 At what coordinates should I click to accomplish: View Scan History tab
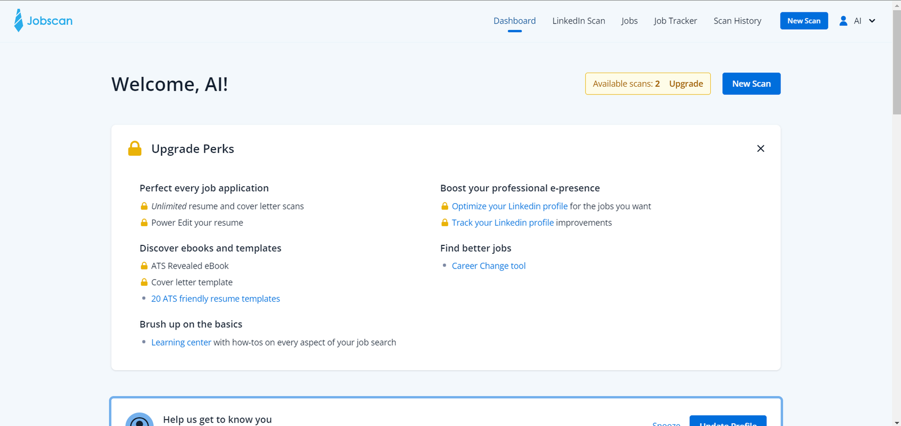pos(737,21)
